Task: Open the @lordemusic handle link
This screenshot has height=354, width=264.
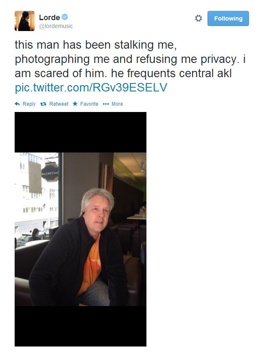Action: coord(56,26)
